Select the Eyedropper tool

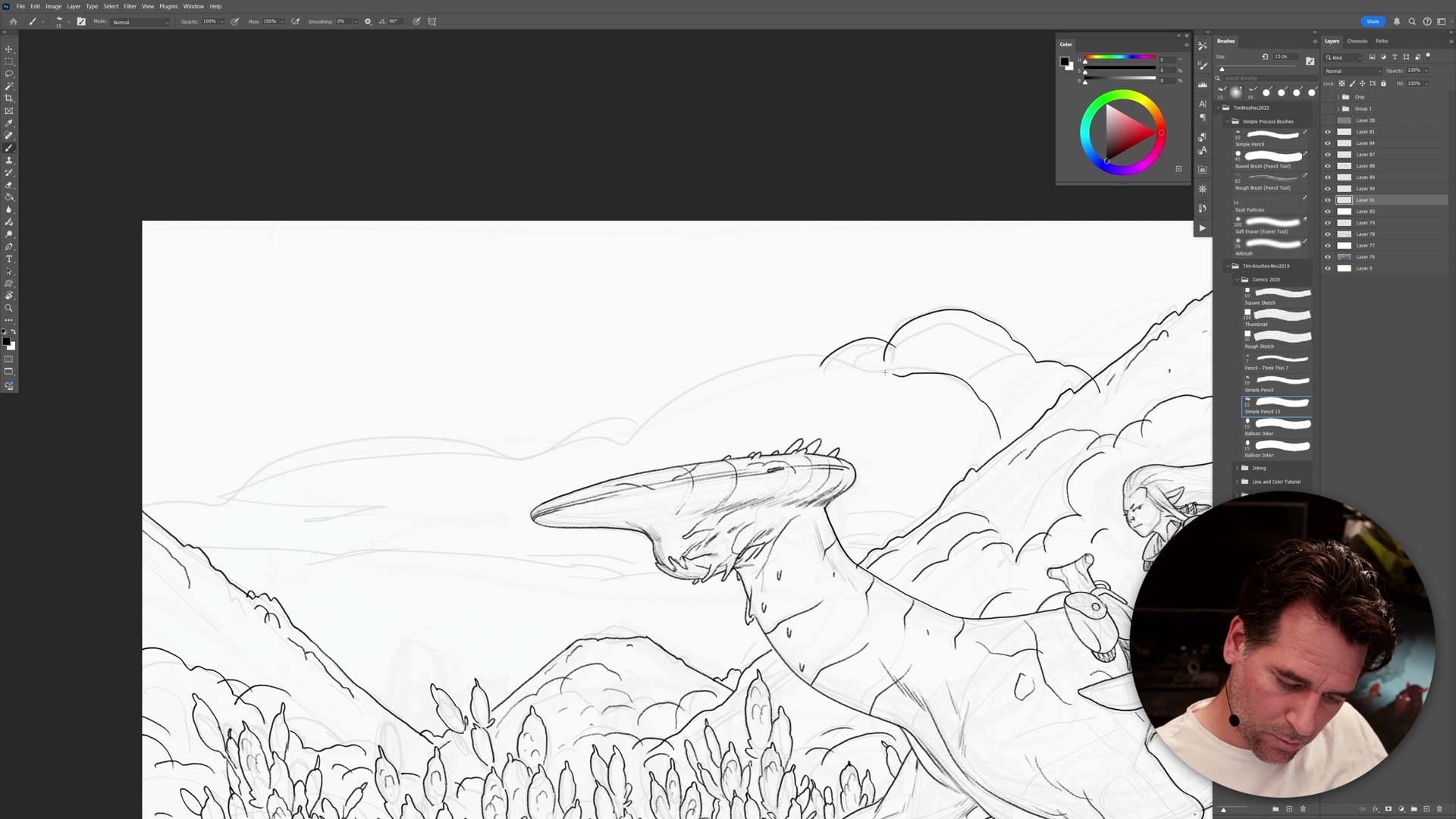(9, 123)
